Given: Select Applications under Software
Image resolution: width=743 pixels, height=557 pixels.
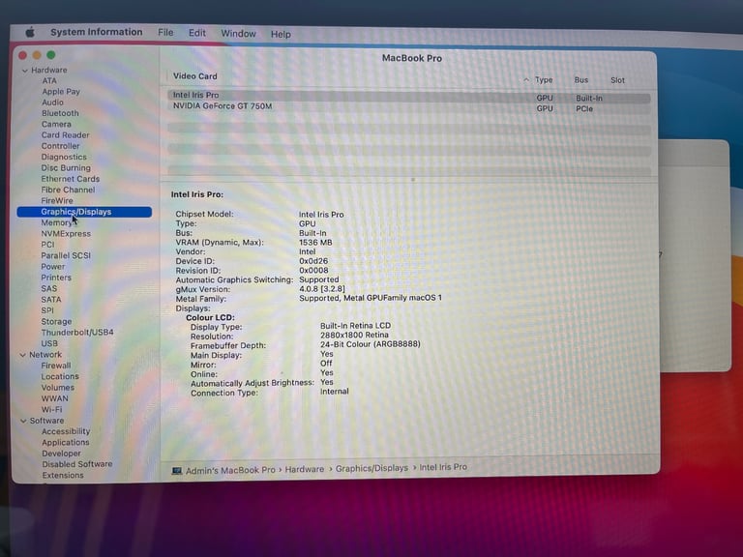Looking at the screenshot, I should (x=66, y=442).
